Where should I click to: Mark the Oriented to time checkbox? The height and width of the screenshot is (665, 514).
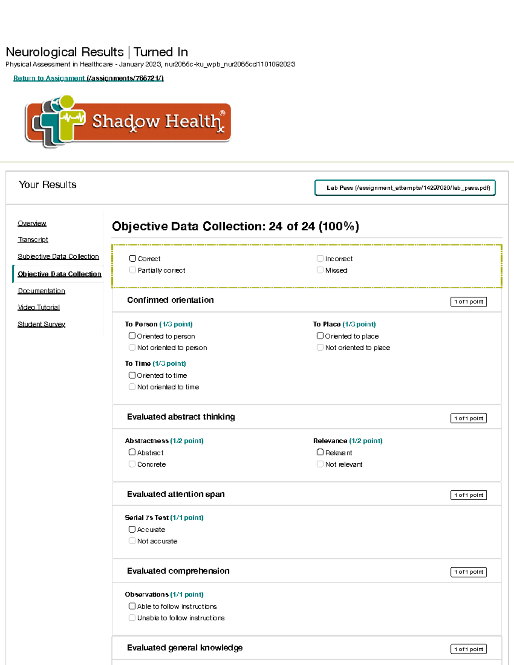point(132,376)
